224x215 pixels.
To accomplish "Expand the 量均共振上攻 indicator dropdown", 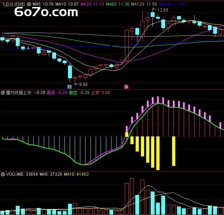I will (x=3, y=93).
